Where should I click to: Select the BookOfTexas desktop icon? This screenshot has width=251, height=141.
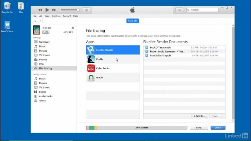[7, 27]
